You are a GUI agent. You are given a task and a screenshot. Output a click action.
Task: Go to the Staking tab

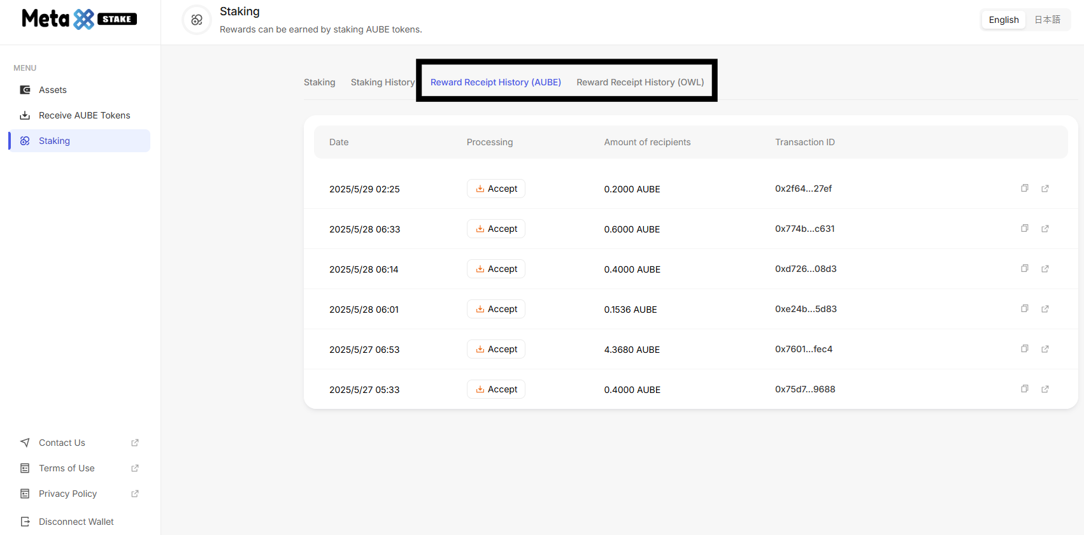tap(319, 82)
